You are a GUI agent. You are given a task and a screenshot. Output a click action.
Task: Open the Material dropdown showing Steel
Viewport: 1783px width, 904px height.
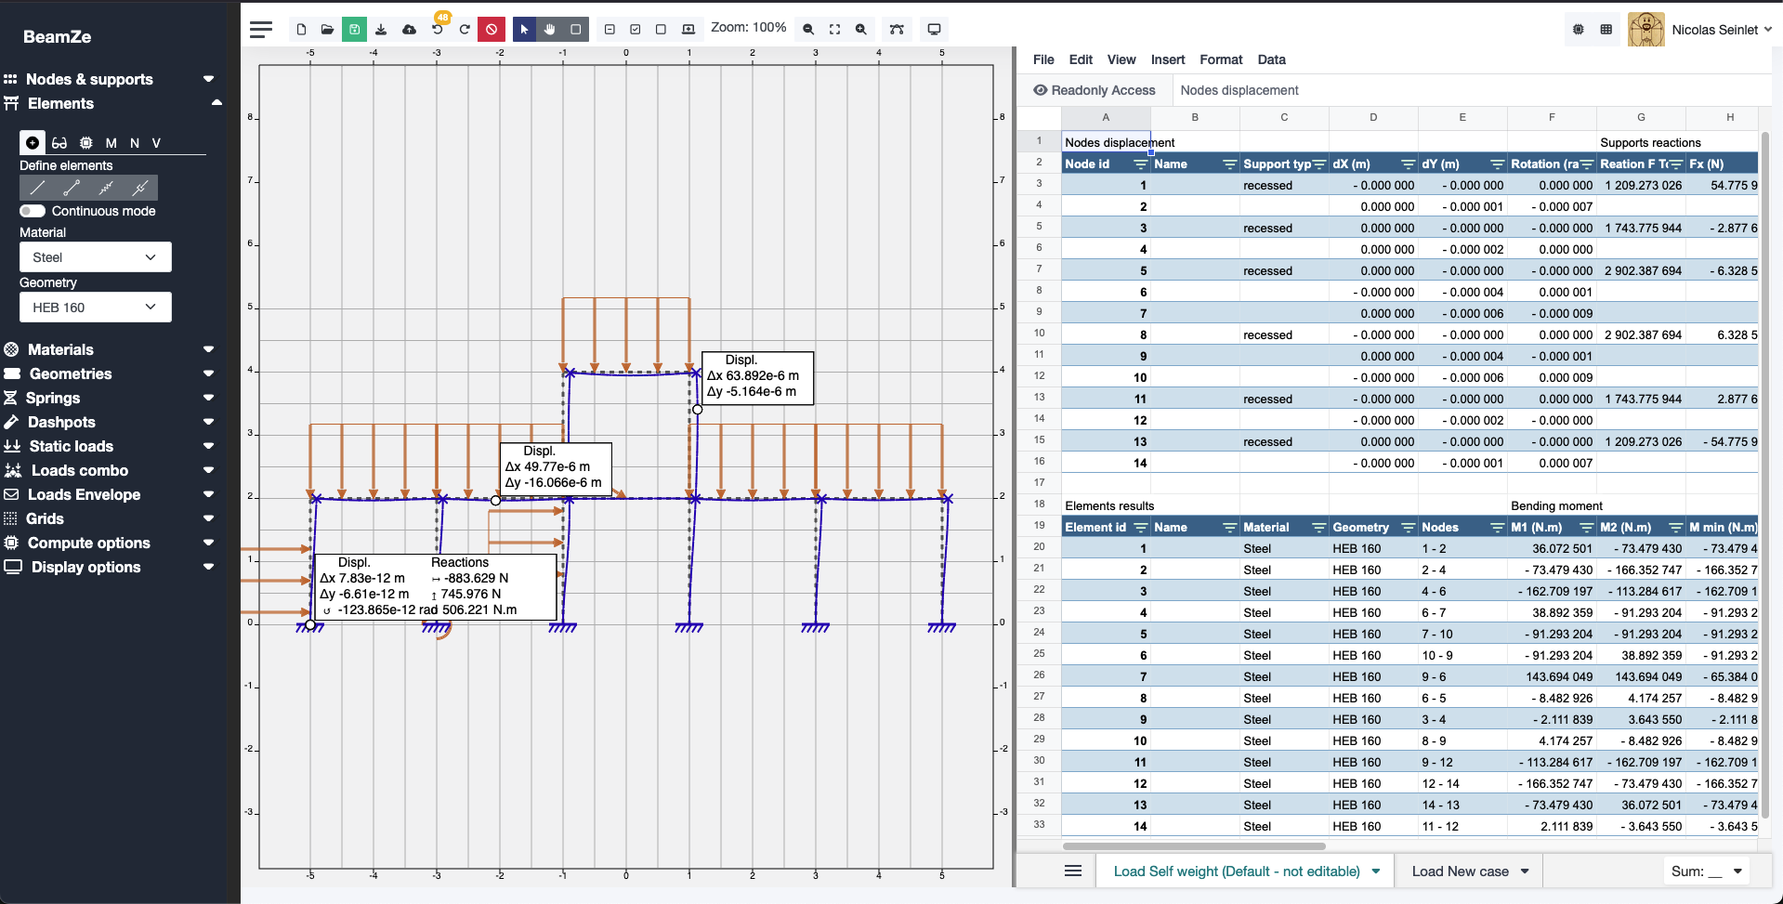click(95, 256)
